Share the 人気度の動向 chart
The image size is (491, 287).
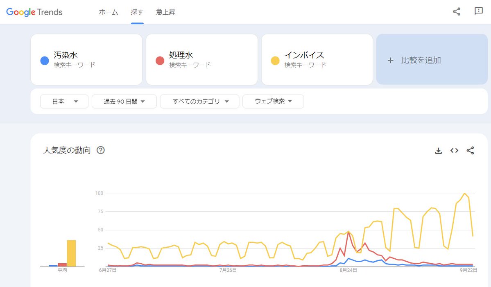(x=471, y=151)
